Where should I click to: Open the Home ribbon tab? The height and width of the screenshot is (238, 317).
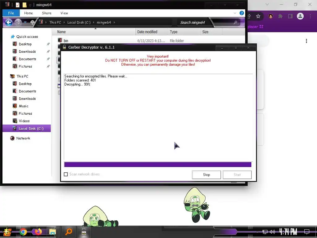[28, 13]
